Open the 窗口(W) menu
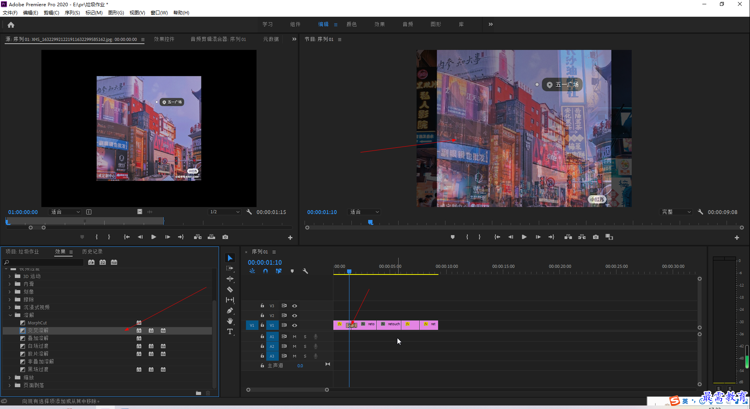Viewport: 750px width, 409px height. pyautogui.click(x=159, y=12)
